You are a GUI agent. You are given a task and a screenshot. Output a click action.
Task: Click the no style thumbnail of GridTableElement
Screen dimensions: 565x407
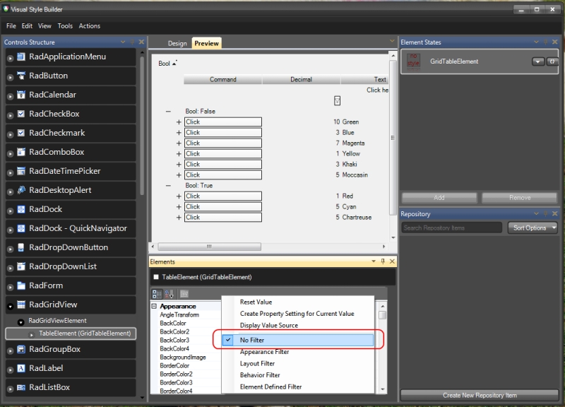click(413, 61)
